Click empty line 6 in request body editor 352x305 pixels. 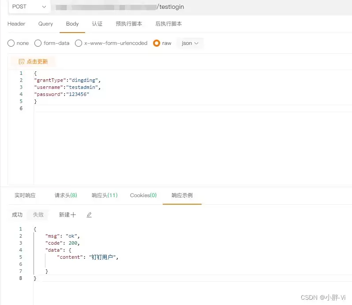[x=193, y=108]
